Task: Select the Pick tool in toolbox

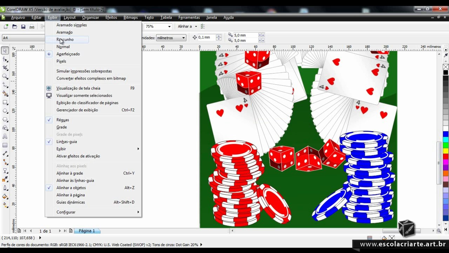Action: (5, 51)
